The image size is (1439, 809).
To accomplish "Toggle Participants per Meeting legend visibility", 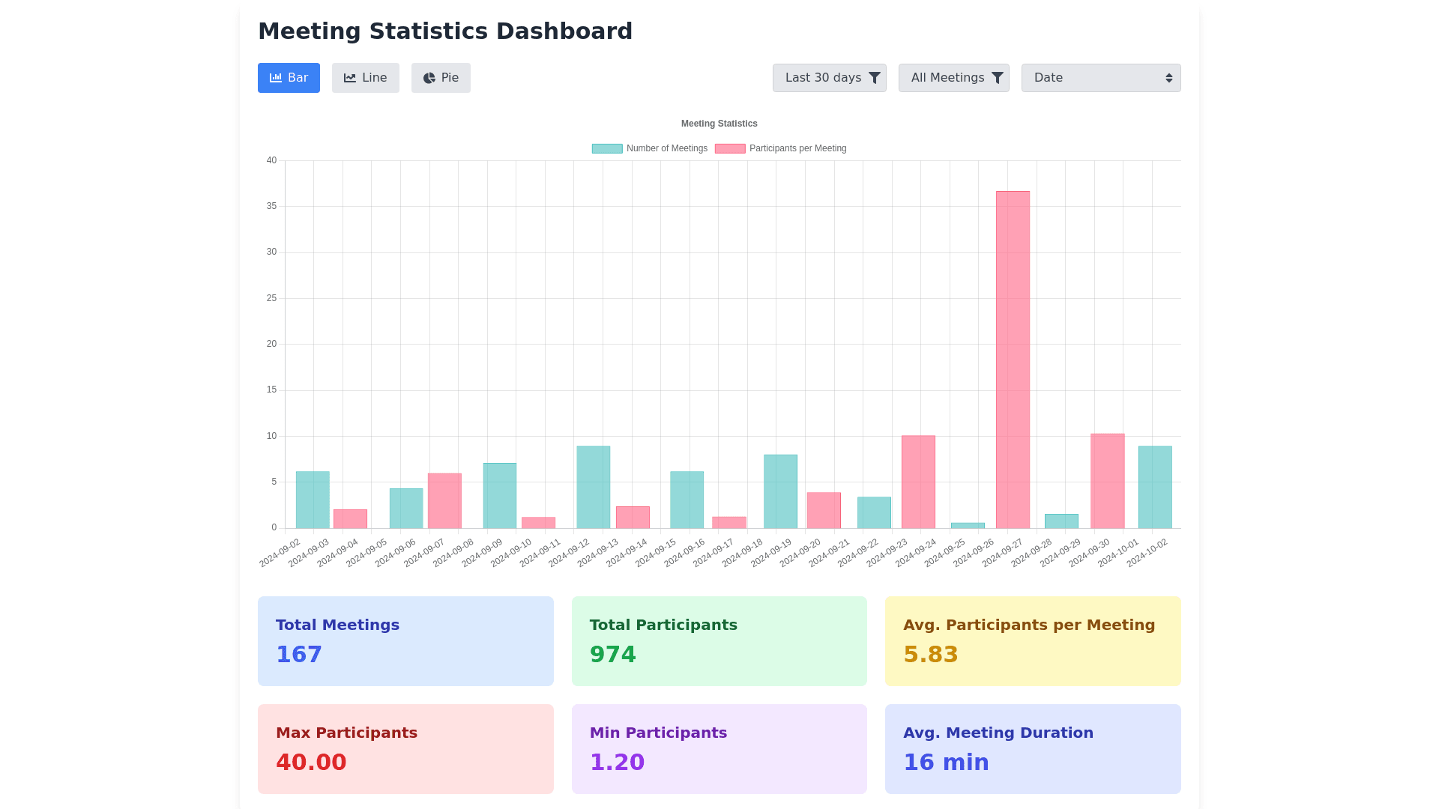I will click(797, 148).
